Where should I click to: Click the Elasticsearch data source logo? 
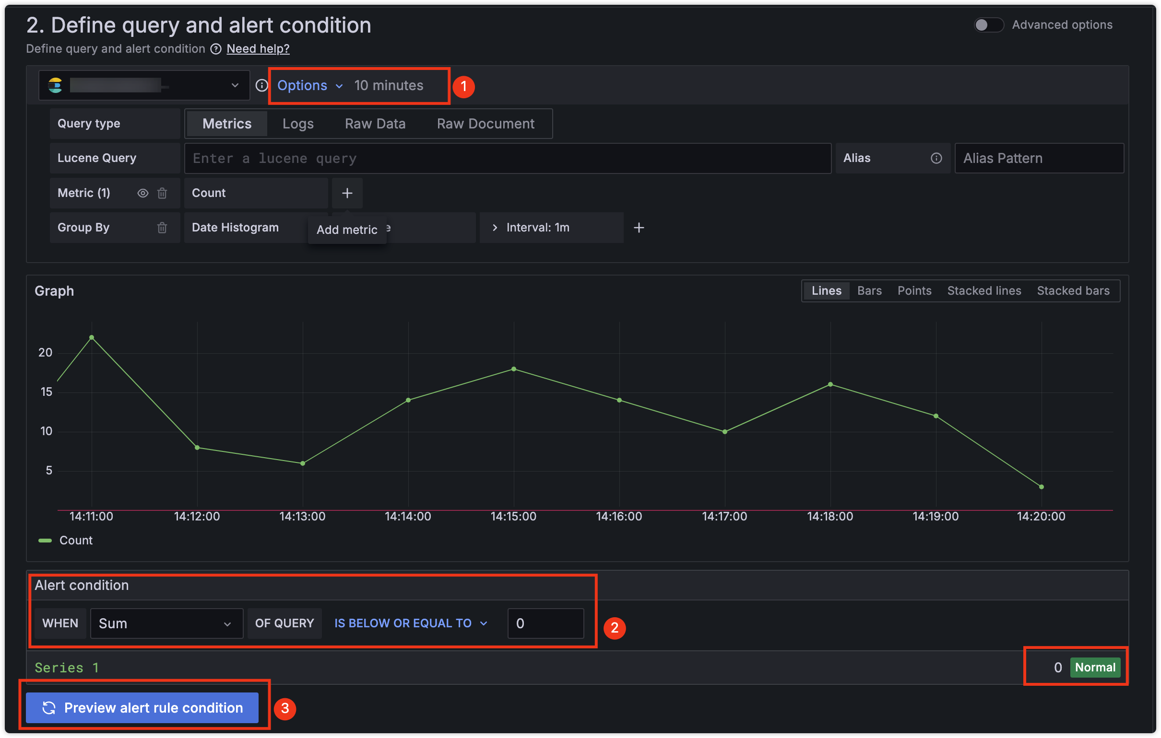coord(56,86)
